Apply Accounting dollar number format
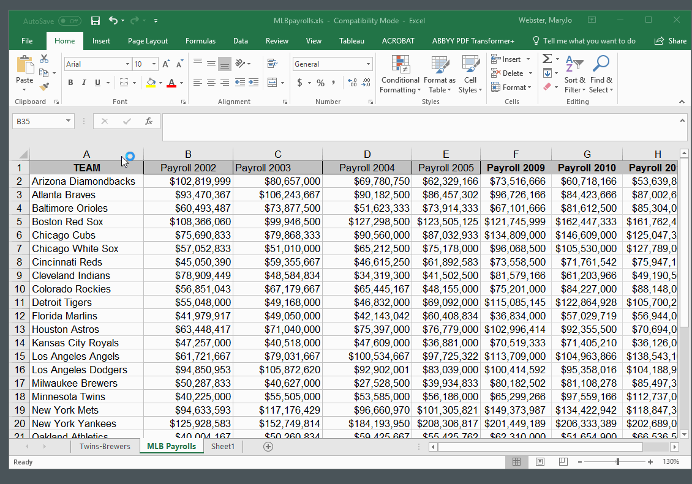692x484 pixels. pos(299,83)
